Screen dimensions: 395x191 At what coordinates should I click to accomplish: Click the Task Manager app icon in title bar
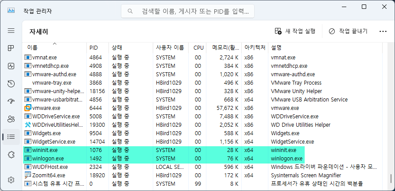tap(11, 11)
